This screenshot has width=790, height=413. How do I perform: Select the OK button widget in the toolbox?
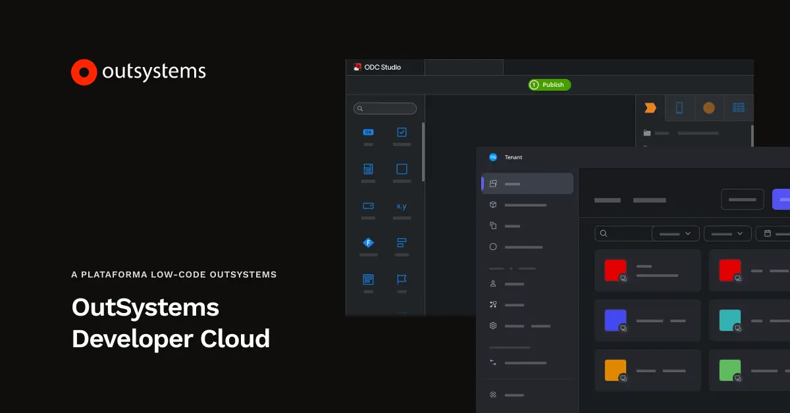tap(368, 132)
